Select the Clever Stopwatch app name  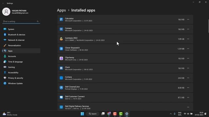(72, 48)
